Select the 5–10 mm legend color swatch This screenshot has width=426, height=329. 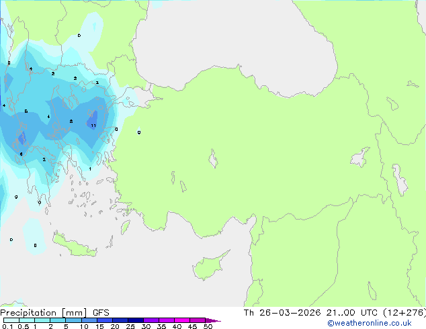73,320
